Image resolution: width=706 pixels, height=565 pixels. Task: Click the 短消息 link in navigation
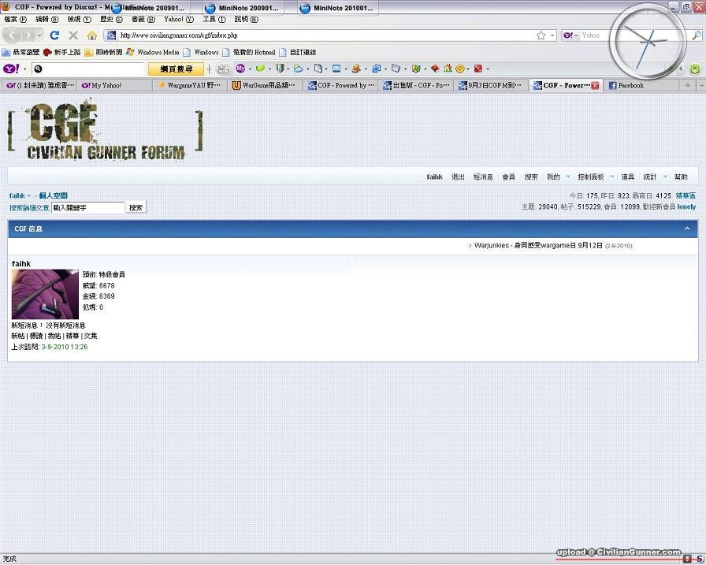pyautogui.click(x=483, y=177)
